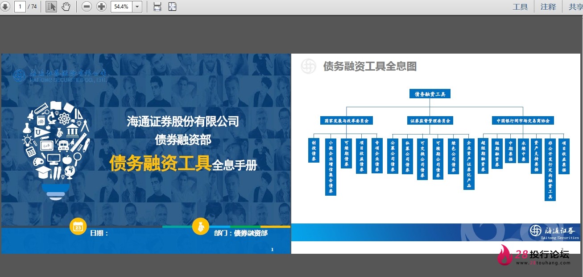Click the page number input field
The width and height of the screenshot is (583, 277).
tap(20, 7)
